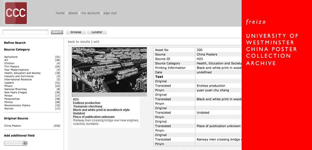
Task: Click Translated value Endless production
Action: click(x=211, y=86)
